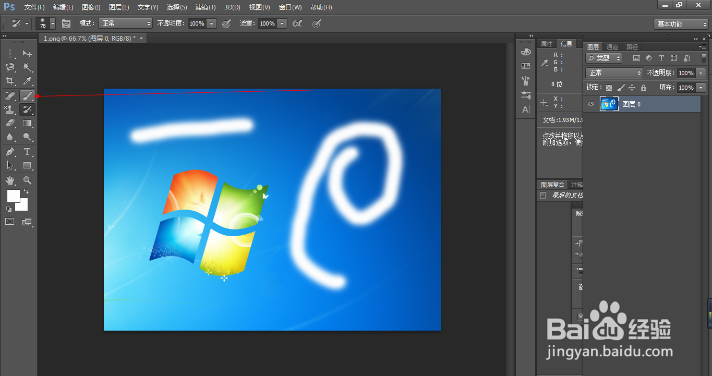The width and height of the screenshot is (712, 376).
Task: Toggle layer filtering on/off switch
Action: click(704, 58)
